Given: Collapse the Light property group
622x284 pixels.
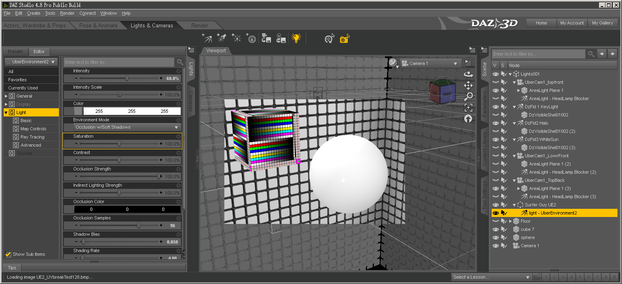Looking at the screenshot, I should point(6,112).
